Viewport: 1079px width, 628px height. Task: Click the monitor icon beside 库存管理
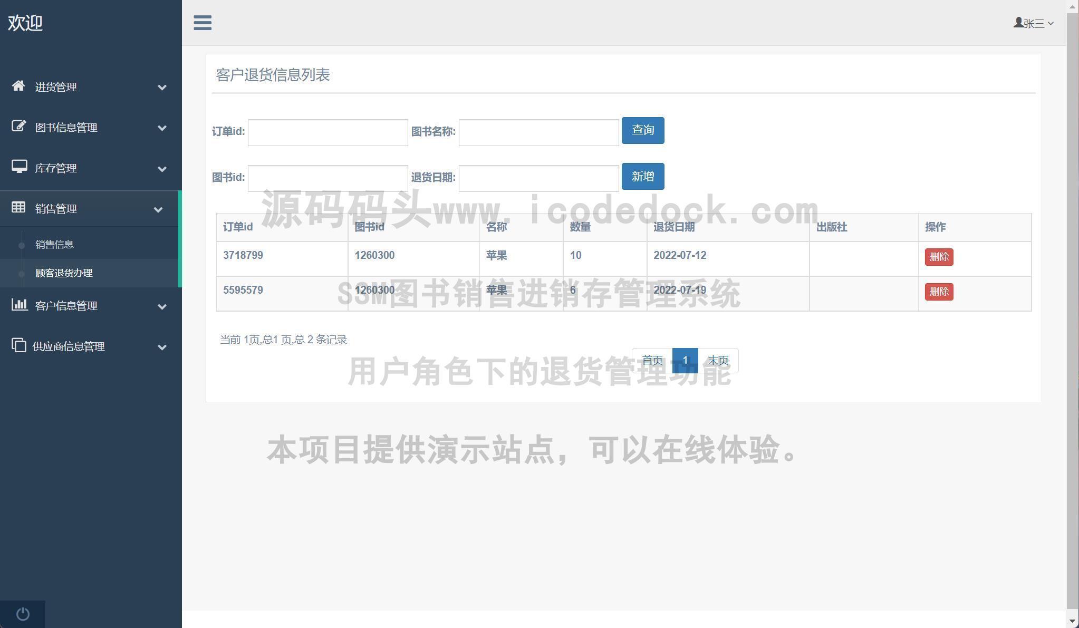coord(19,167)
